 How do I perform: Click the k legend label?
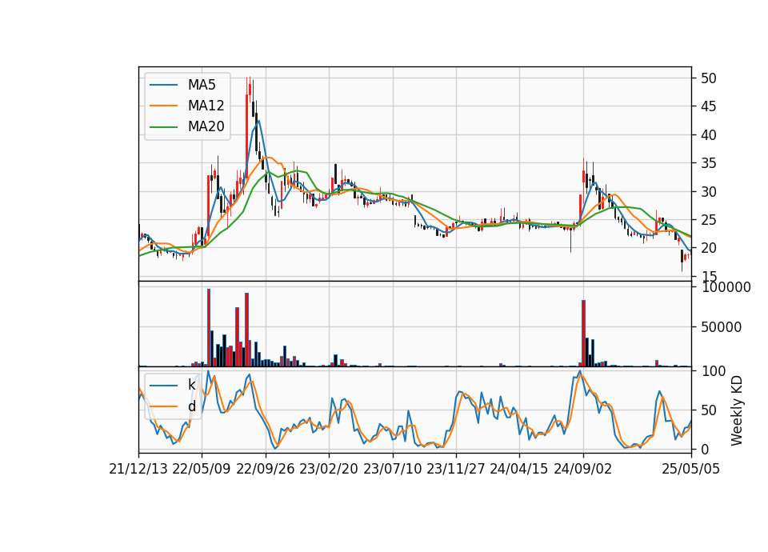click(x=191, y=385)
